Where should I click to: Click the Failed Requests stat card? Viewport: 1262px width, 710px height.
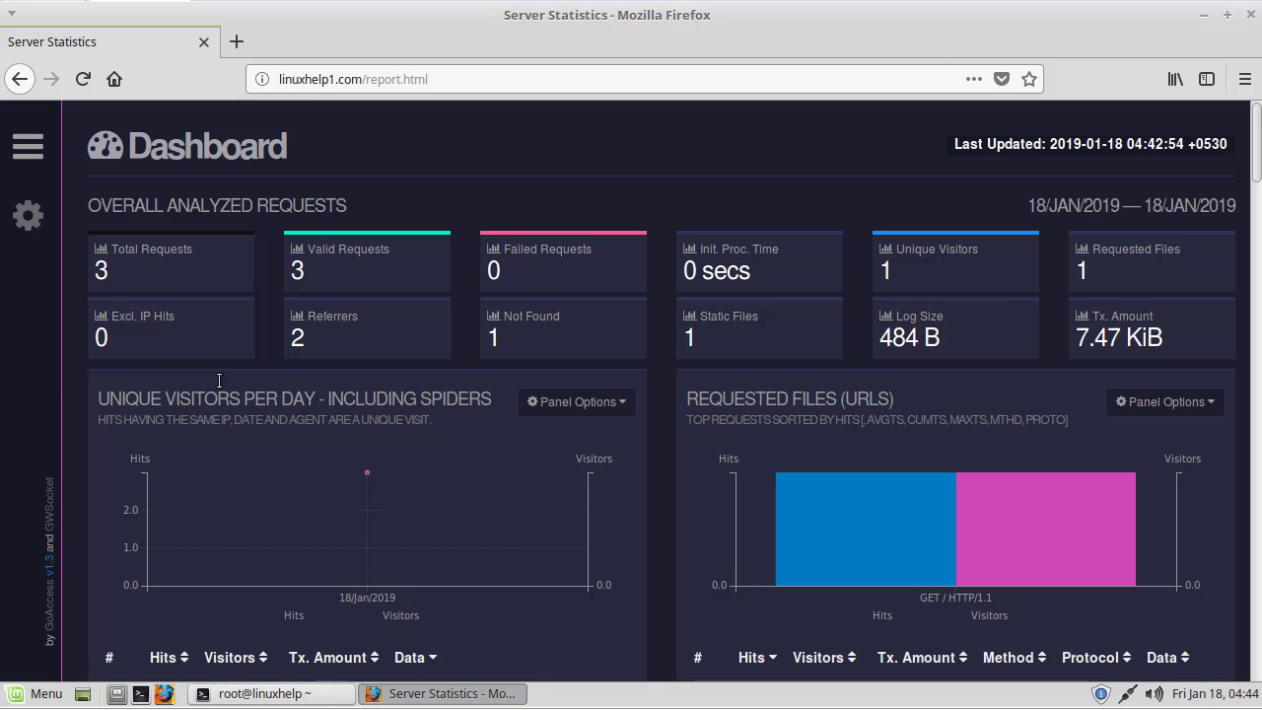(563, 261)
